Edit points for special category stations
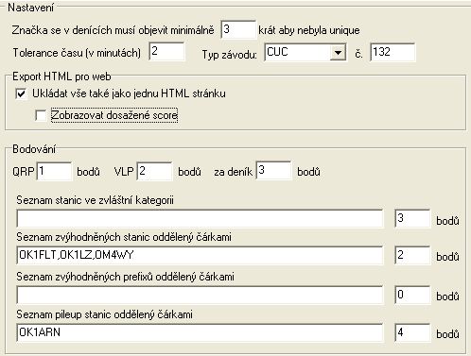The height and width of the screenshot is (356, 471). (412, 218)
